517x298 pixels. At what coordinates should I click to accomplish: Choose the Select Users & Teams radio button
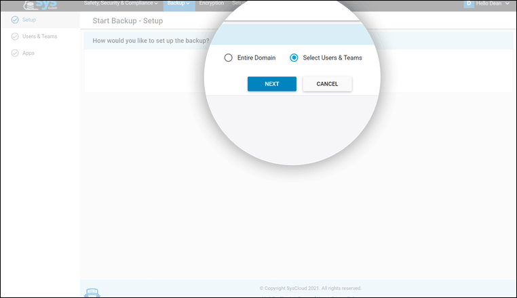(294, 58)
